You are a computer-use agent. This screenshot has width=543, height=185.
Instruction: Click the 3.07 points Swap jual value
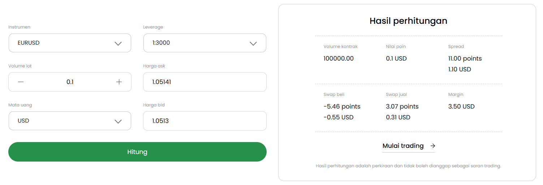click(402, 106)
